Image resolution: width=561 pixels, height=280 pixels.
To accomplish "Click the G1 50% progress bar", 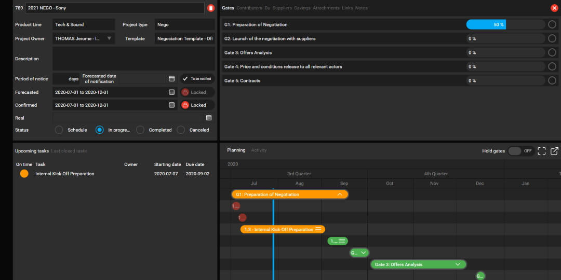I will pyautogui.click(x=486, y=24).
